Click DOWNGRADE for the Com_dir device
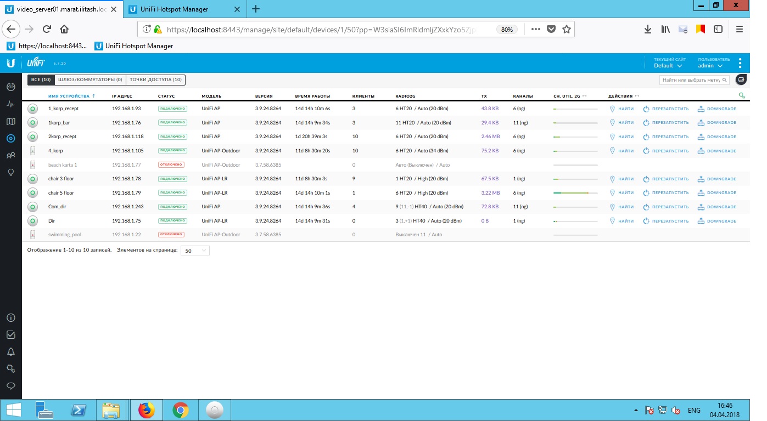The image size is (767, 421). pos(717,207)
